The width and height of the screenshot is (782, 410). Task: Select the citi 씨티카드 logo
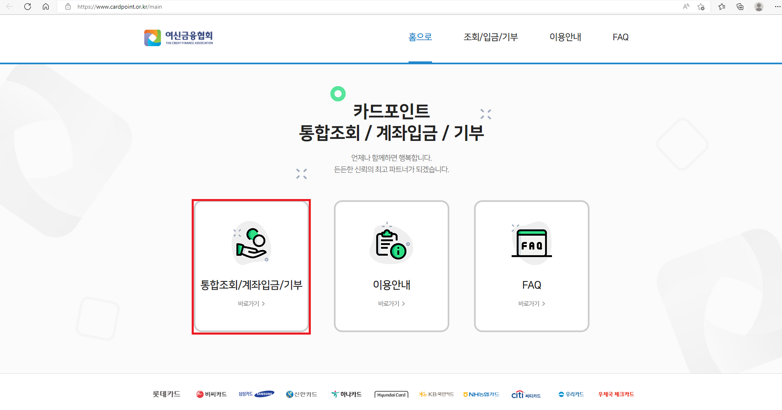[526, 395]
